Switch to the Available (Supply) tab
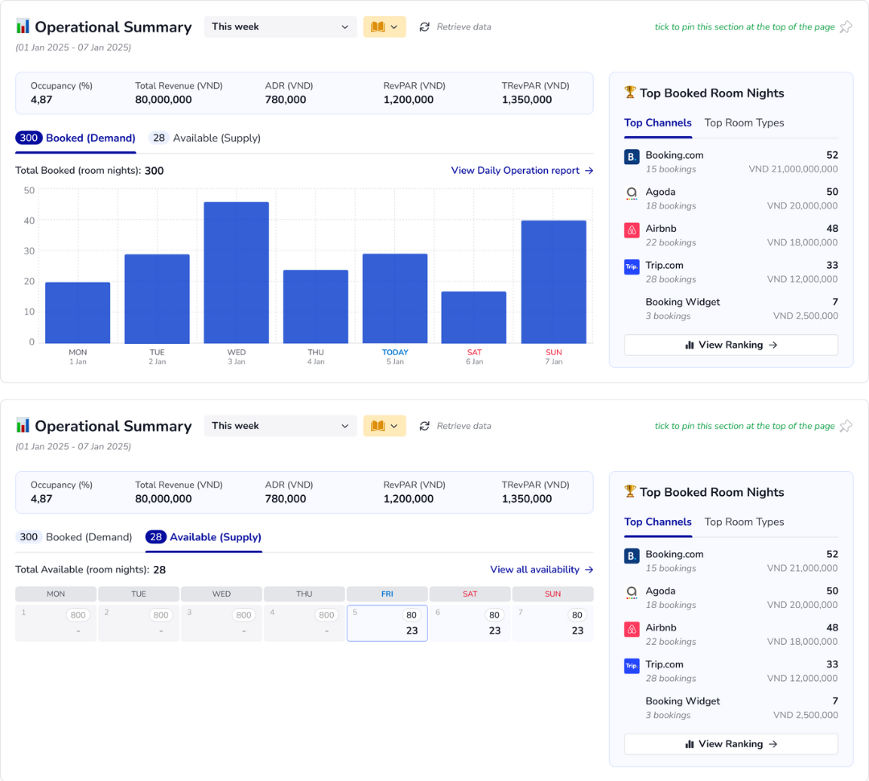Viewport: 869px width, 781px height. pos(205,138)
